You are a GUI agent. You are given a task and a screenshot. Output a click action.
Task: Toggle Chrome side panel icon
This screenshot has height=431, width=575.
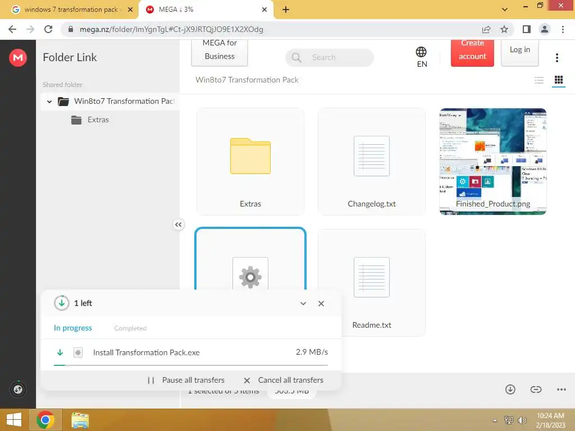(x=527, y=29)
